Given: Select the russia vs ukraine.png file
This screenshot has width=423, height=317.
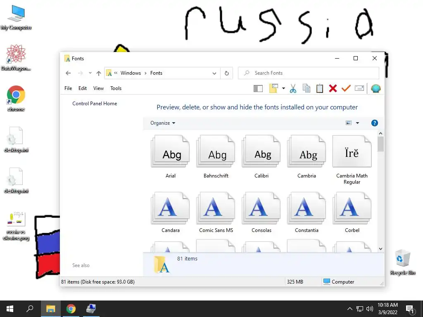Looking at the screenshot, I should click(x=16, y=226).
